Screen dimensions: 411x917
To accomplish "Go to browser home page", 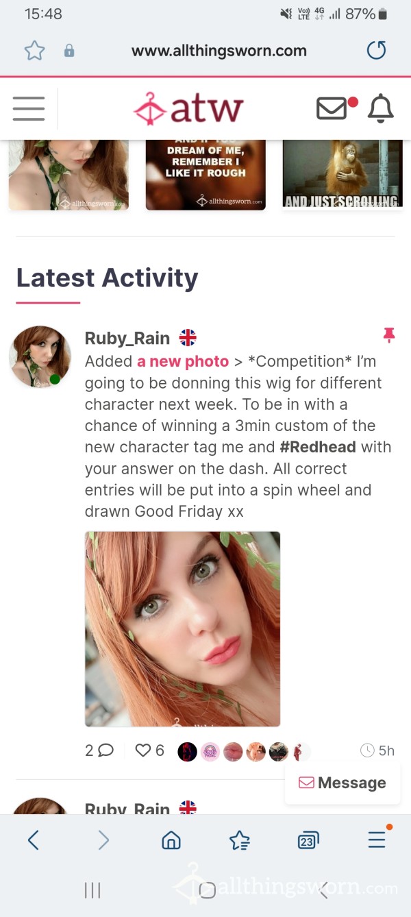I will pyautogui.click(x=171, y=840).
